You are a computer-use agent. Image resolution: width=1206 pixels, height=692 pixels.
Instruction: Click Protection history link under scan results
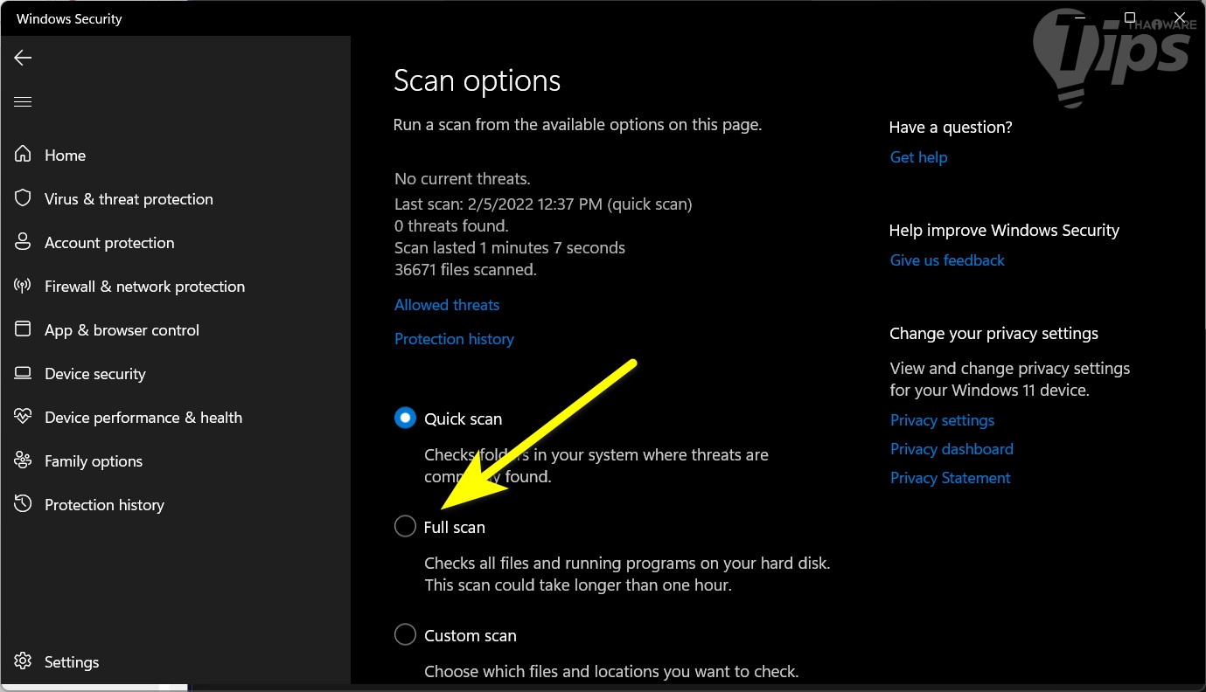(x=454, y=339)
